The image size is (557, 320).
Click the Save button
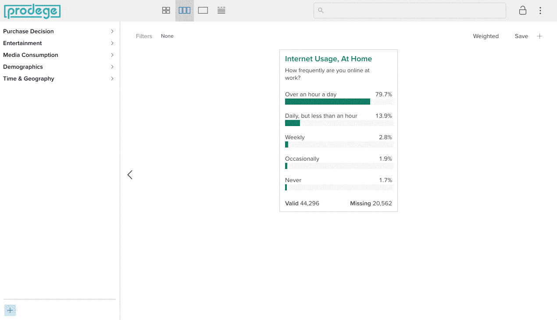(x=521, y=36)
